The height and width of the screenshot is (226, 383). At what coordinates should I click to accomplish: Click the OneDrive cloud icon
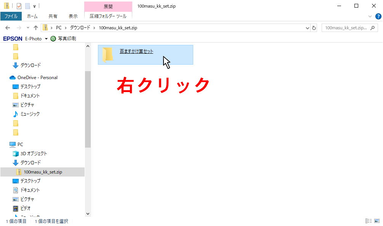(13, 78)
